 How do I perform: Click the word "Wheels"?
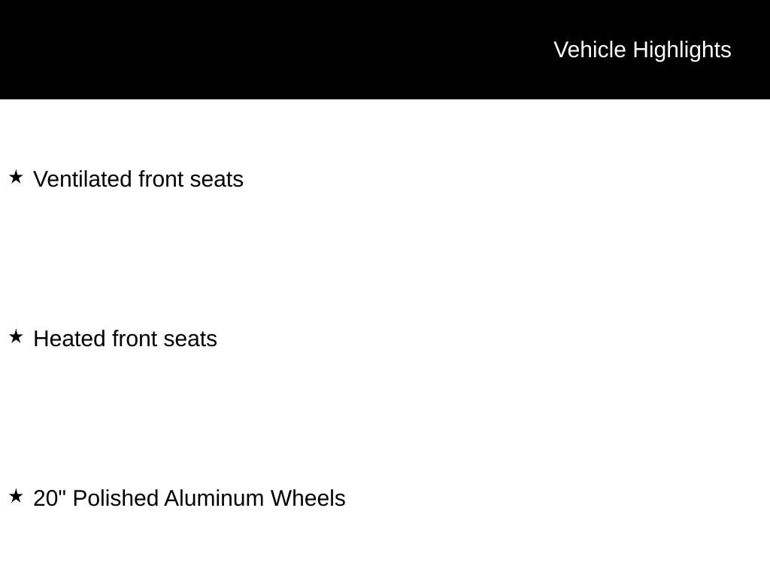[308, 499]
